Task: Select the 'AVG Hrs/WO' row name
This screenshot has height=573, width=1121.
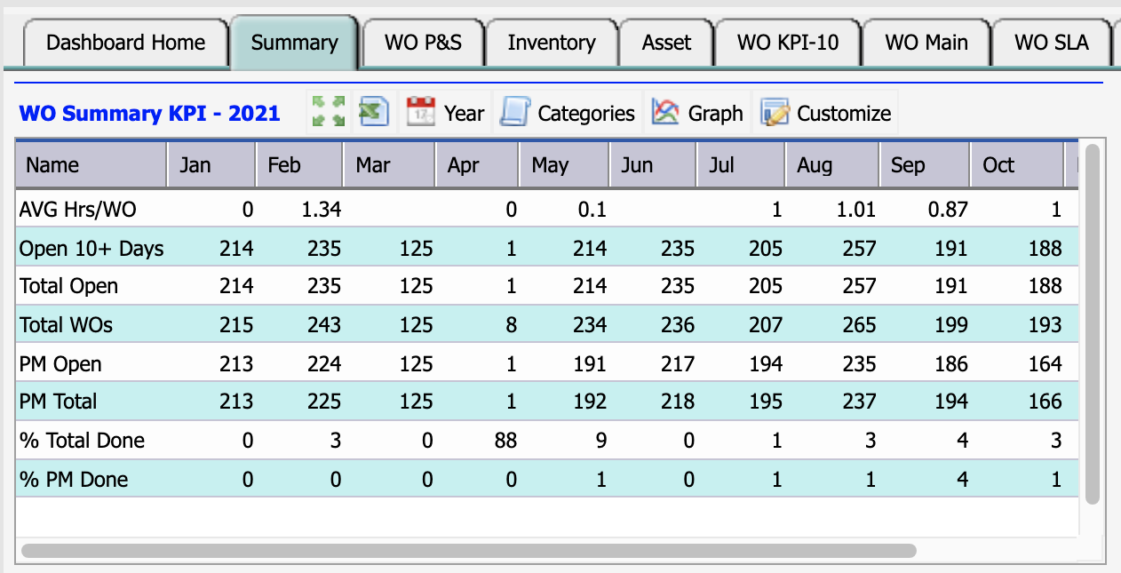Action: click(78, 210)
